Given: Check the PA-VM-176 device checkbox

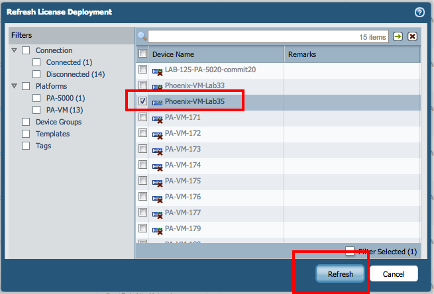Looking at the screenshot, I should coord(143,197).
